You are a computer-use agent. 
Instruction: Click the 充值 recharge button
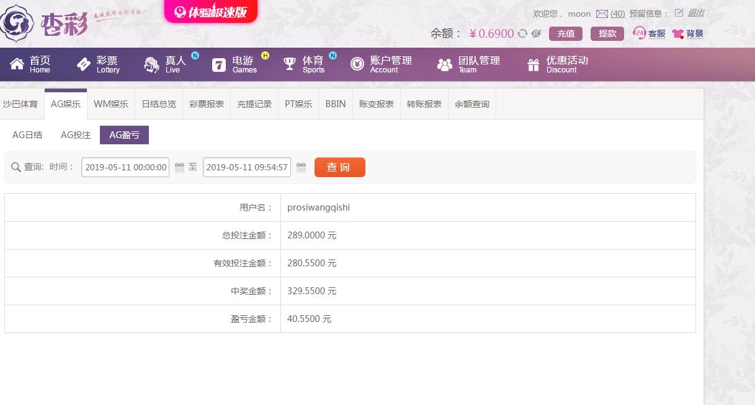point(565,33)
